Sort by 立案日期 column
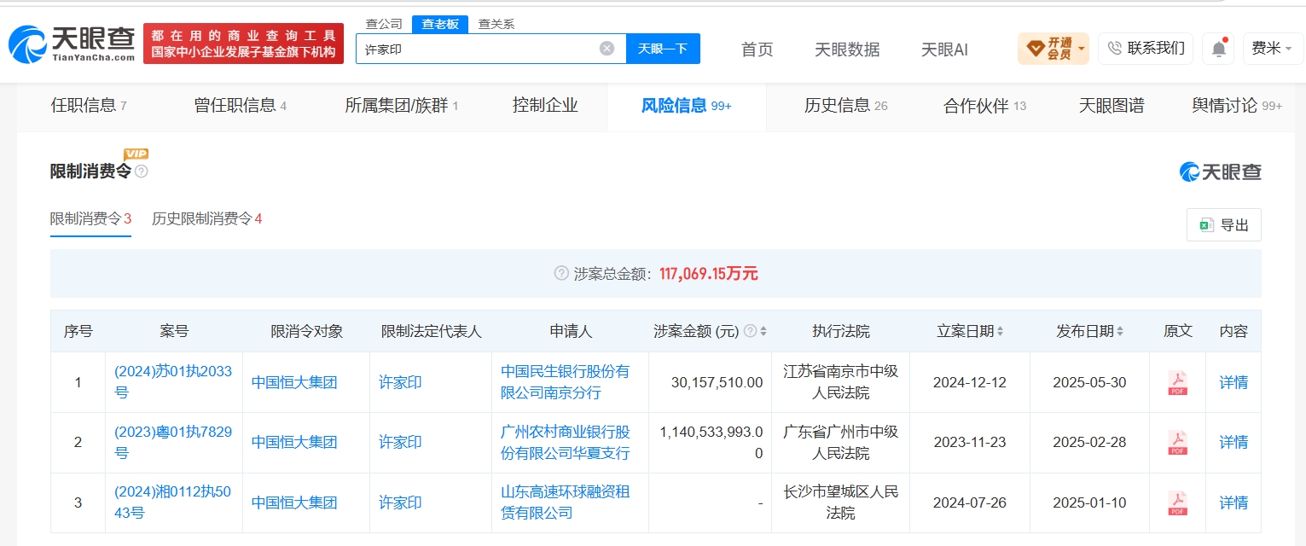Screen dimensions: 1306x546 pyautogui.click(x=1000, y=331)
